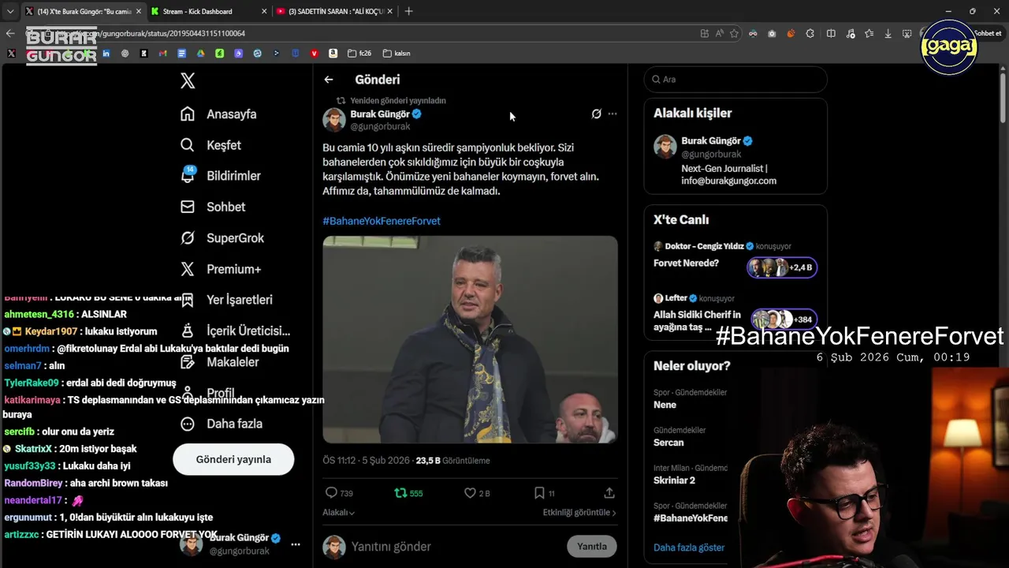
Task: Open a new browser tab
Action: click(408, 11)
